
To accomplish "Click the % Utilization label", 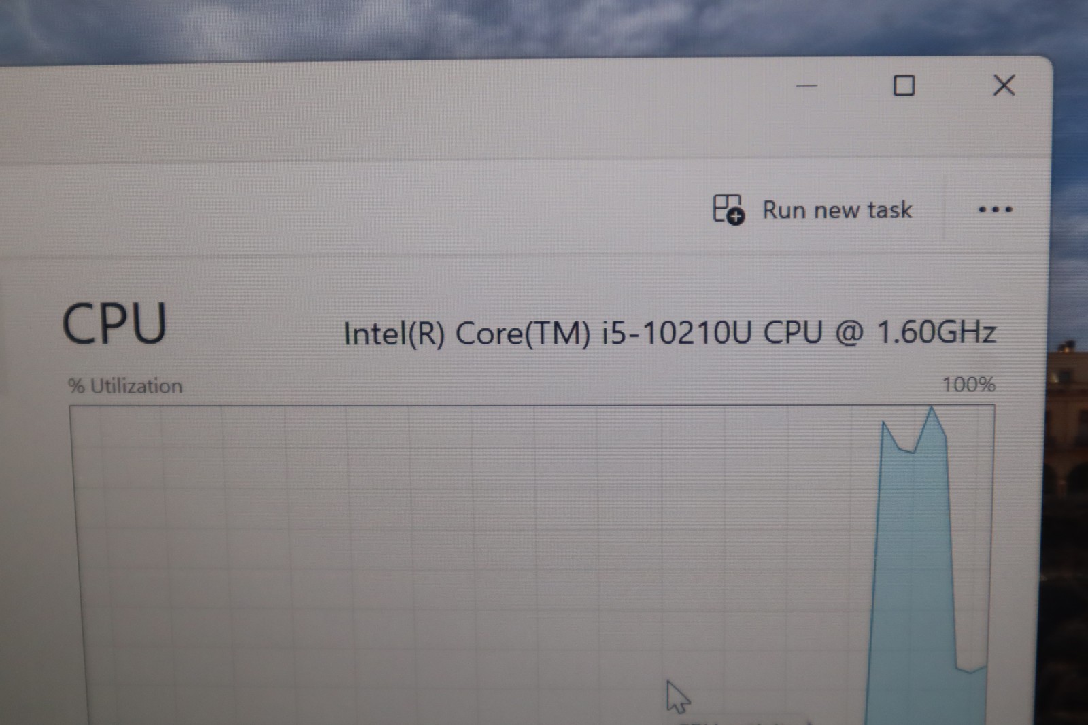I will [125, 386].
